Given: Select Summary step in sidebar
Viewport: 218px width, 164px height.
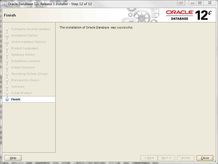Looking at the screenshot, I should [18, 87].
